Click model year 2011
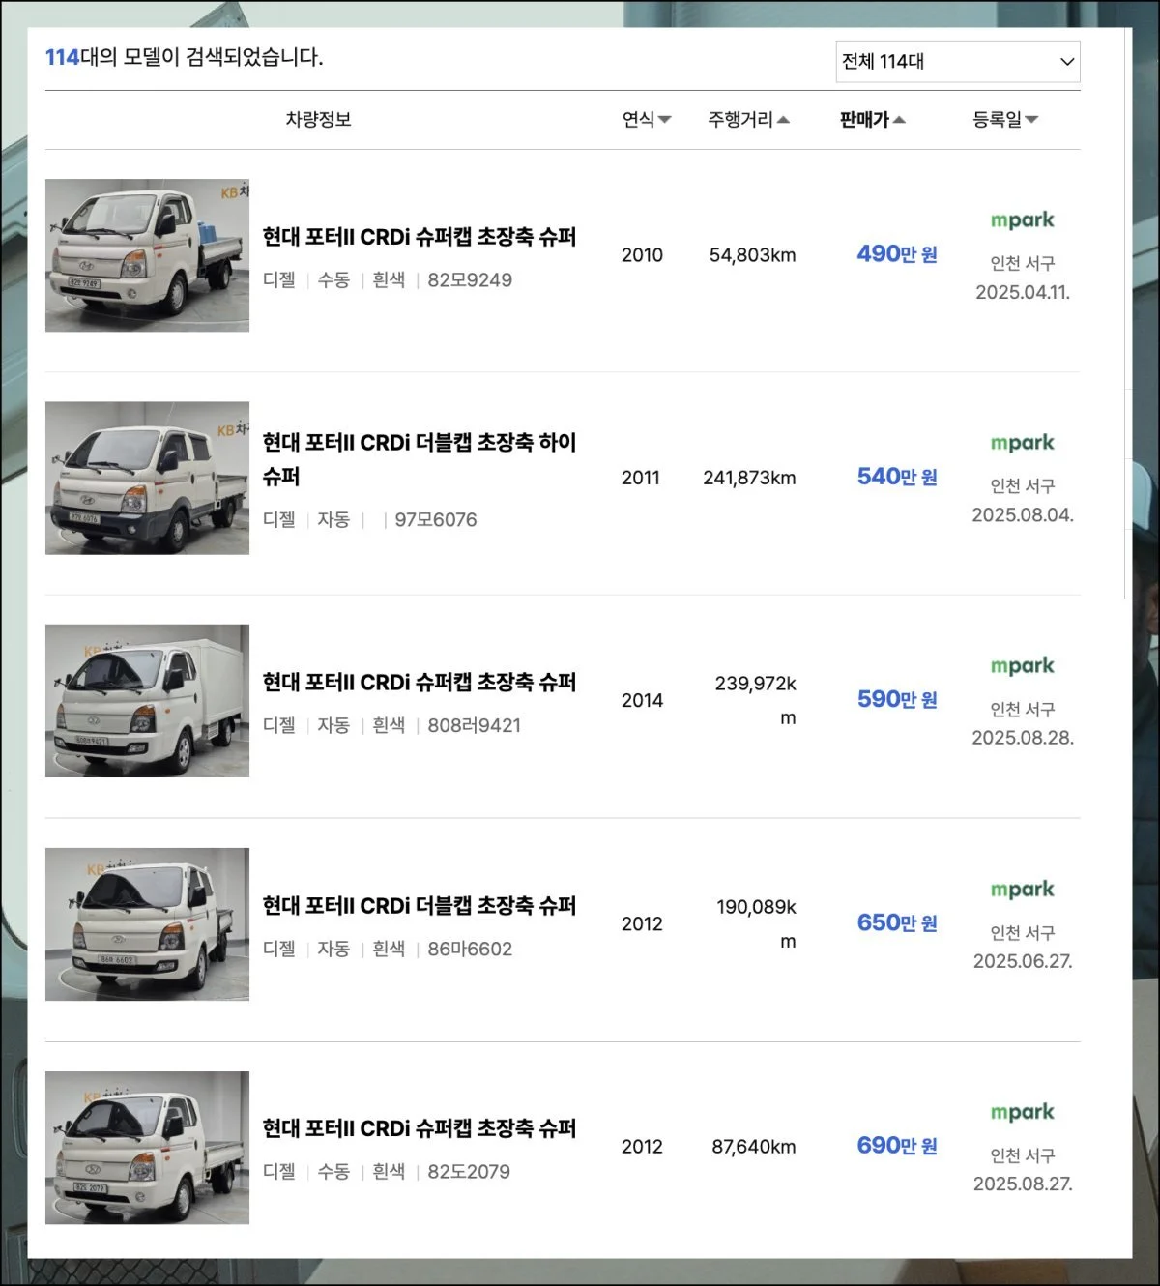 641,478
